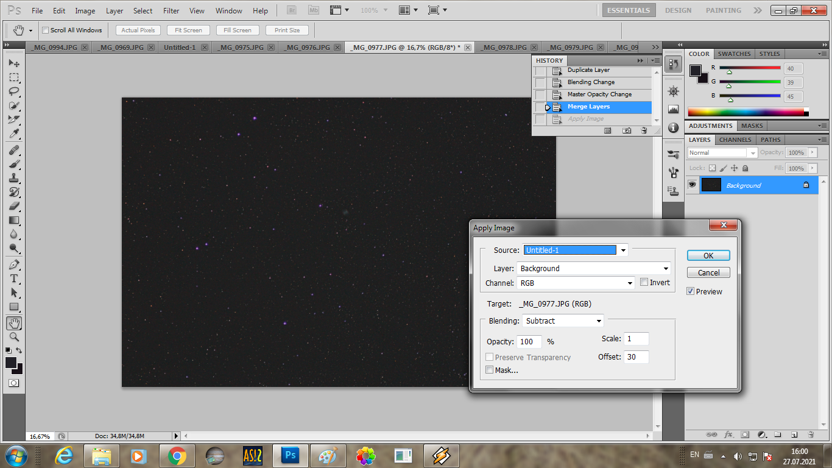This screenshot has height=468, width=832.
Task: Select the History Brush tool
Action: pyautogui.click(x=14, y=192)
